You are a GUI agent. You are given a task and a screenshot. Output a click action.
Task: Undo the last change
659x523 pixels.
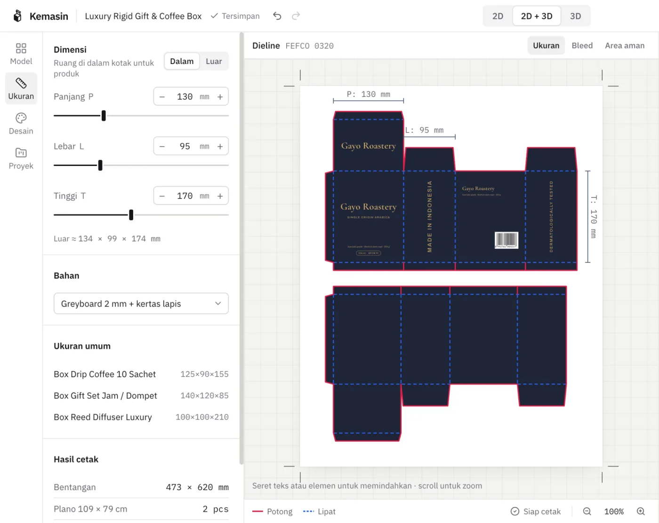[x=277, y=16]
